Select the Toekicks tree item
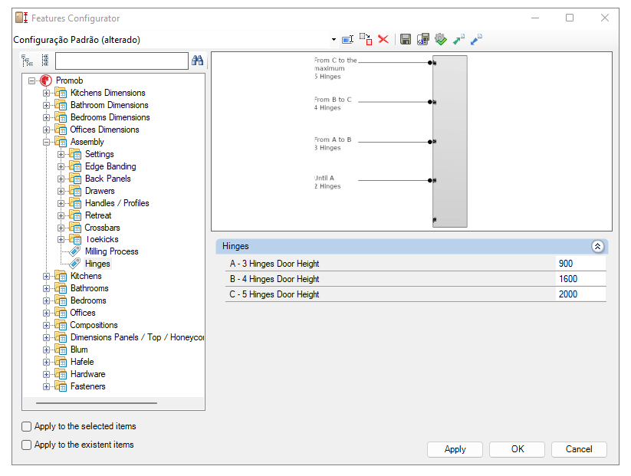Image resolution: width=631 pixels, height=476 pixels. coord(102,239)
